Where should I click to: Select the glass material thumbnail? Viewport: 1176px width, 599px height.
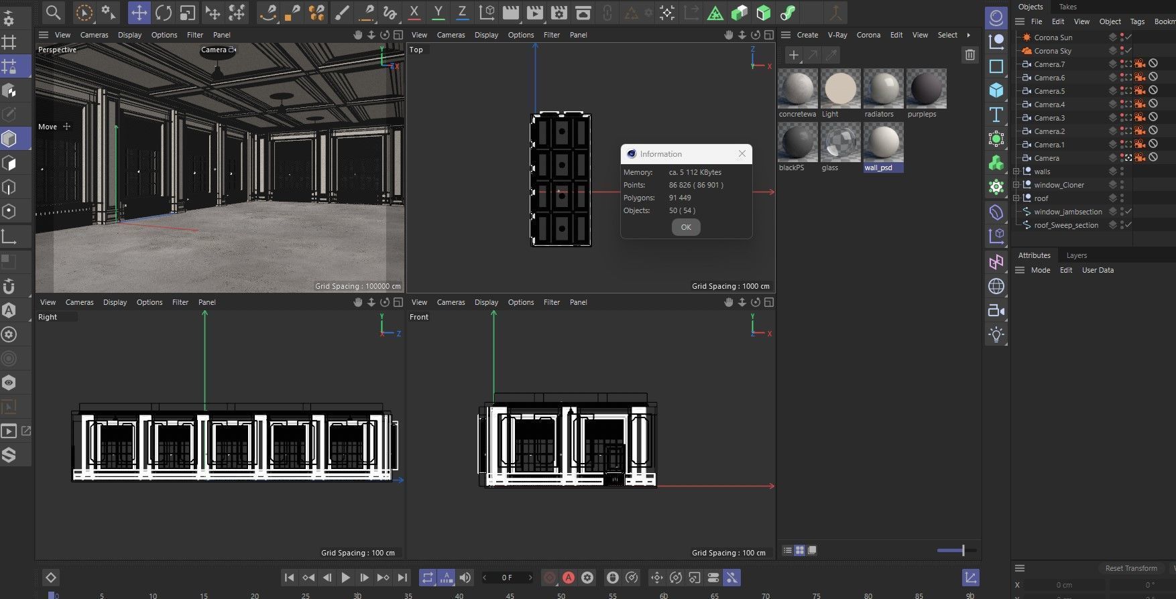(x=841, y=142)
